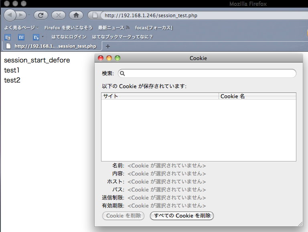Viewport: 308px width, 232px height.
Task: Open the focas[フォーカス] bookmark
Action: [x=154, y=28]
